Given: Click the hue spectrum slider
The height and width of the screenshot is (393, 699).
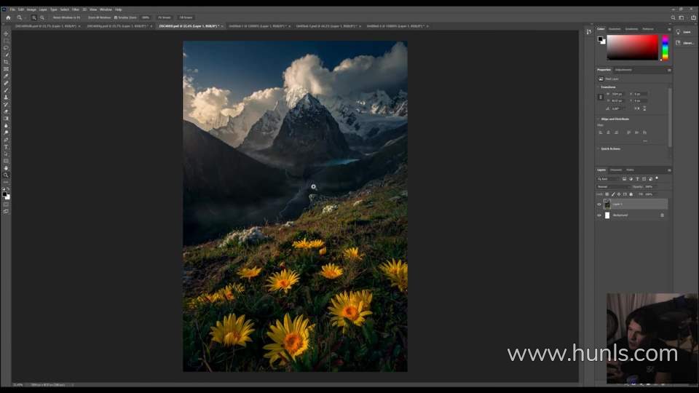Looking at the screenshot, I should 665,48.
